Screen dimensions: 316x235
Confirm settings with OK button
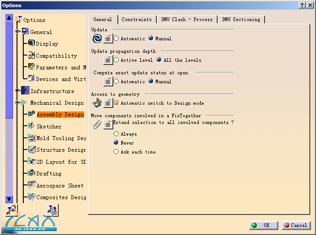coord(264,225)
